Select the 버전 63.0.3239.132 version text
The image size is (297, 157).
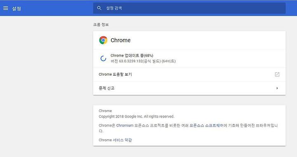[143, 61]
